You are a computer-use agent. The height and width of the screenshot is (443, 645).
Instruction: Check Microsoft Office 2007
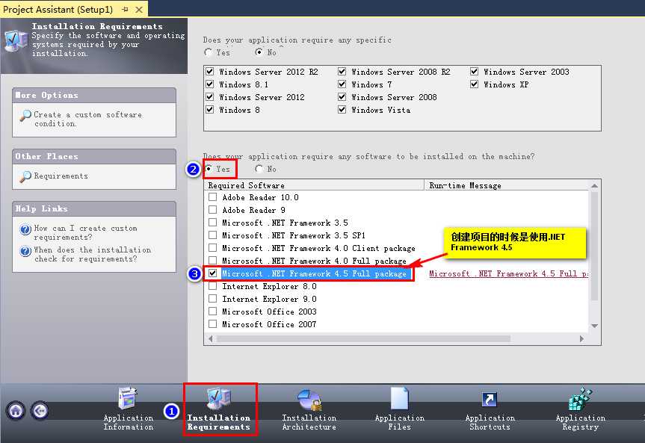click(212, 324)
